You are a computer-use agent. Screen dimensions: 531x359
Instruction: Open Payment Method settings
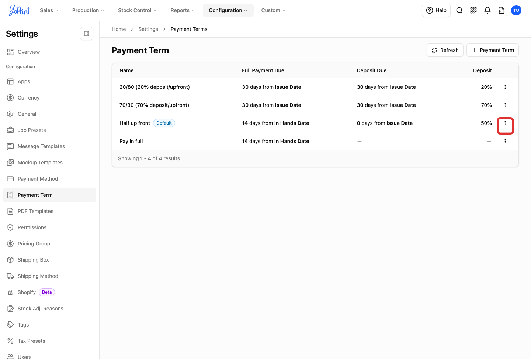click(x=49, y=179)
